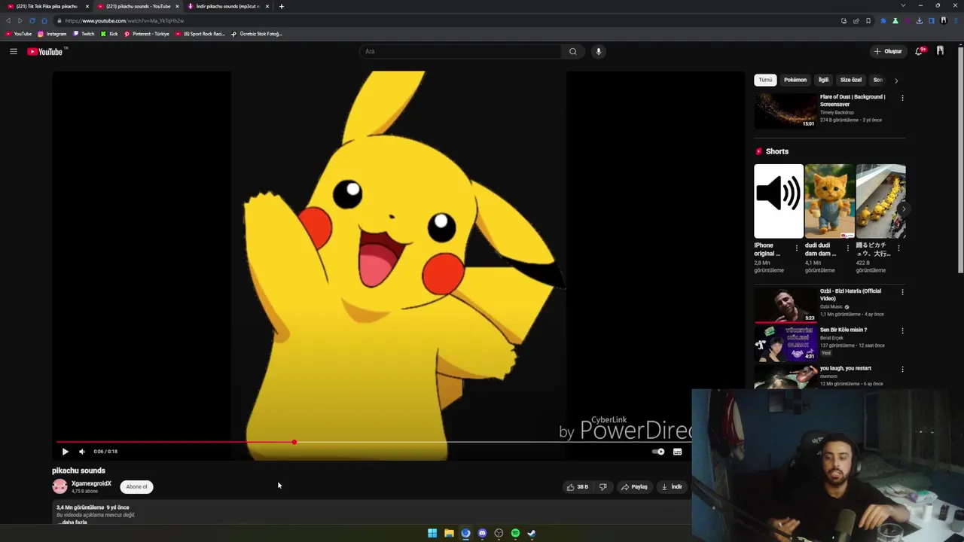Open options for Sen Bir Köle misin
964x542 pixels.
click(902, 331)
